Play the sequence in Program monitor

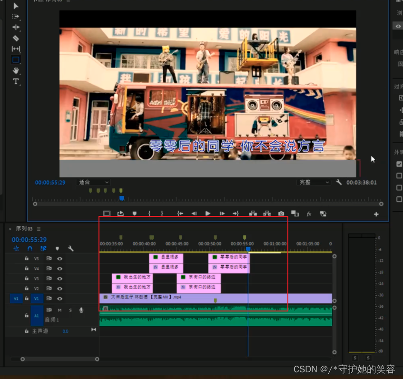pyautogui.click(x=207, y=214)
